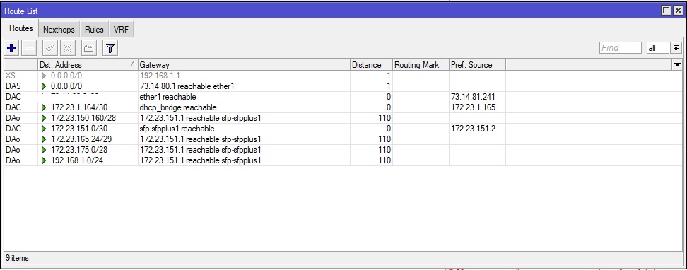Image resolution: width=687 pixels, height=270 pixels.
Task: Click the 'dhcp_bridge reachable' gateway cell
Action: (x=244, y=107)
